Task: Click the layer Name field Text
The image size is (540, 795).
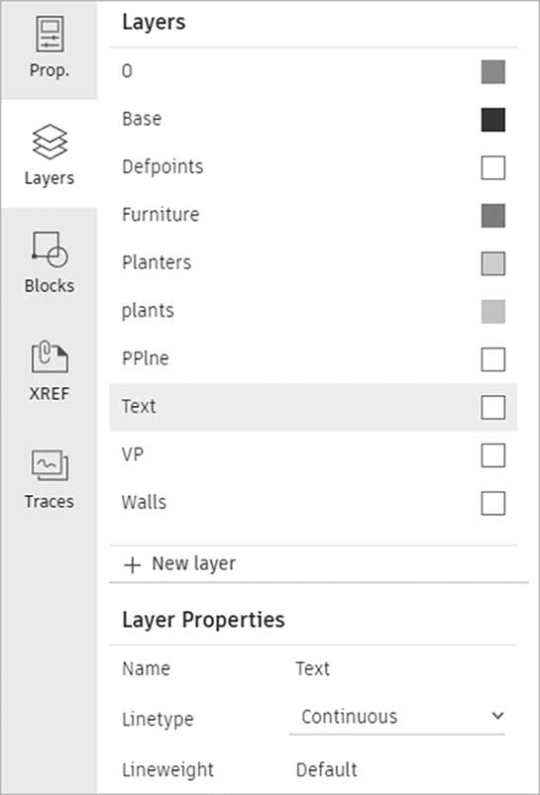Action: coord(313,668)
